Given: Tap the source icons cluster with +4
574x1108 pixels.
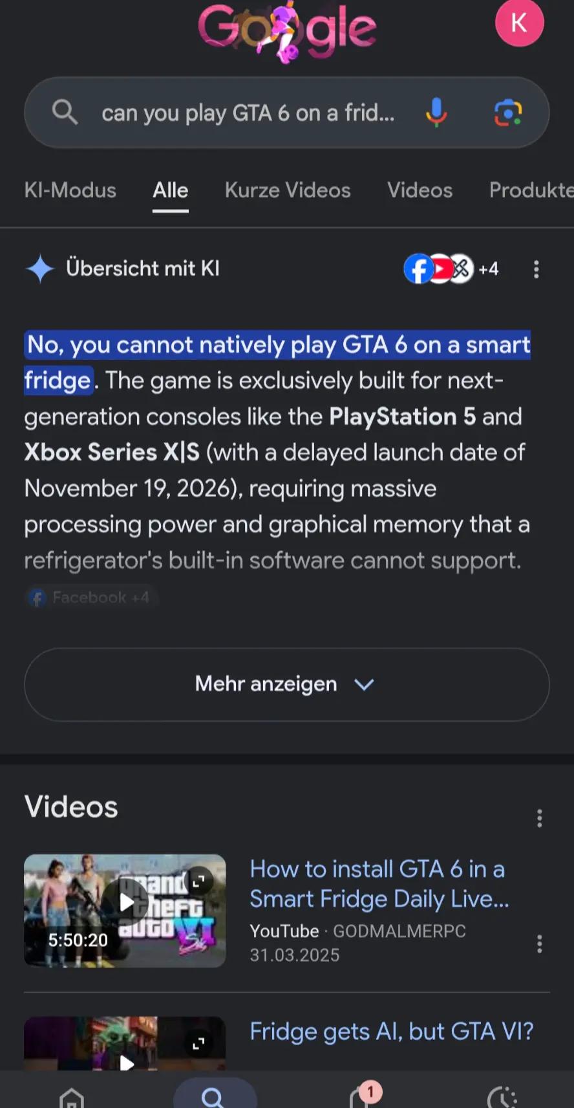Looking at the screenshot, I should 451,269.
